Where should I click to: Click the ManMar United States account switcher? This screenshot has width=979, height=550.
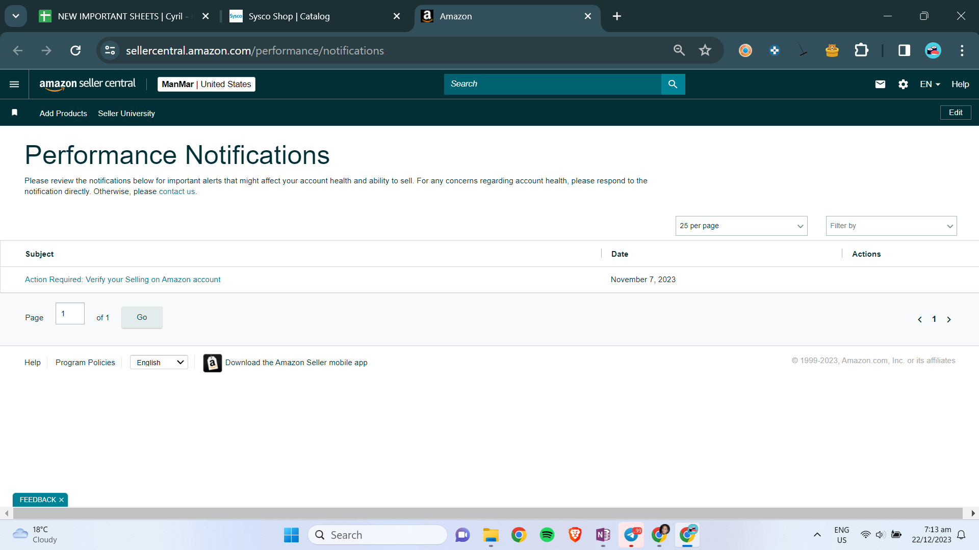pyautogui.click(x=207, y=84)
